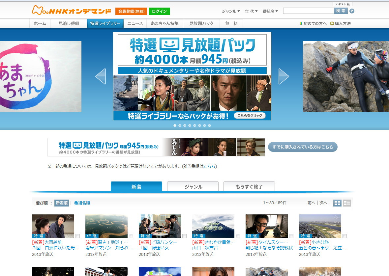Viewport: 389px width, 276px height.
Task: Go to previous page with 前へ
Action: click(311, 203)
